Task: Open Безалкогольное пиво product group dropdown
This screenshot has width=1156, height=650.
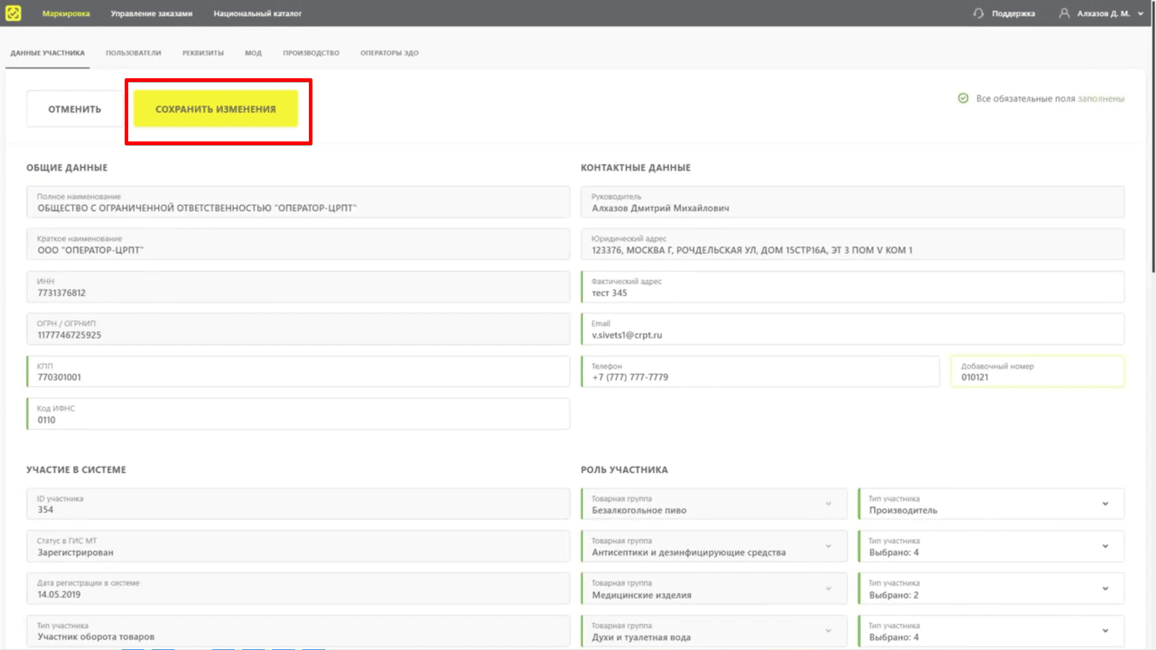Action: pos(714,504)
